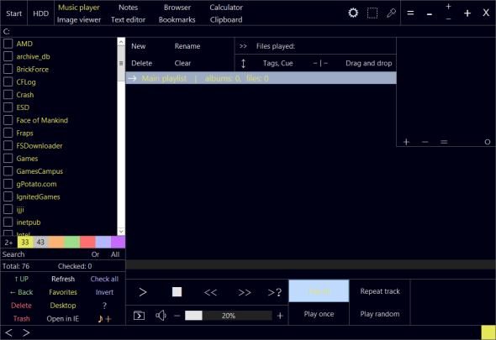Click the up-down sort arrow near Tags, Cue

click(243, 63)
